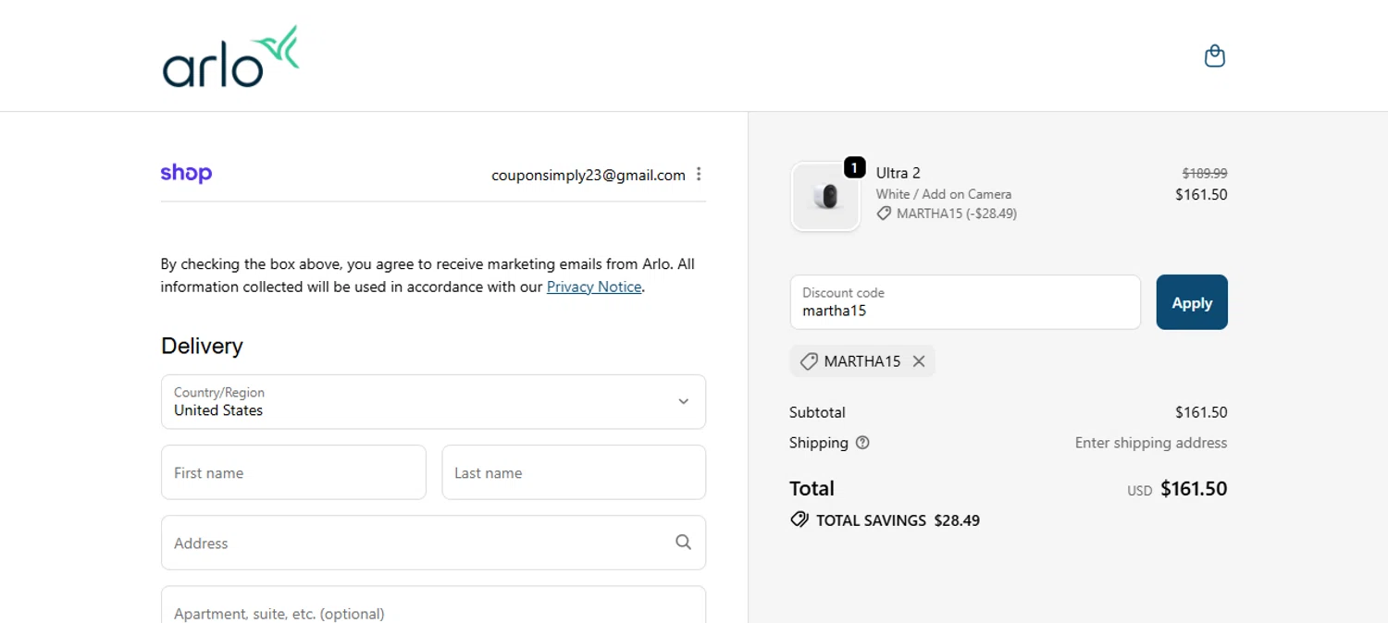Focus the First name field
This screenshot has width=1388, height=623.
click(x=293, y=472)
